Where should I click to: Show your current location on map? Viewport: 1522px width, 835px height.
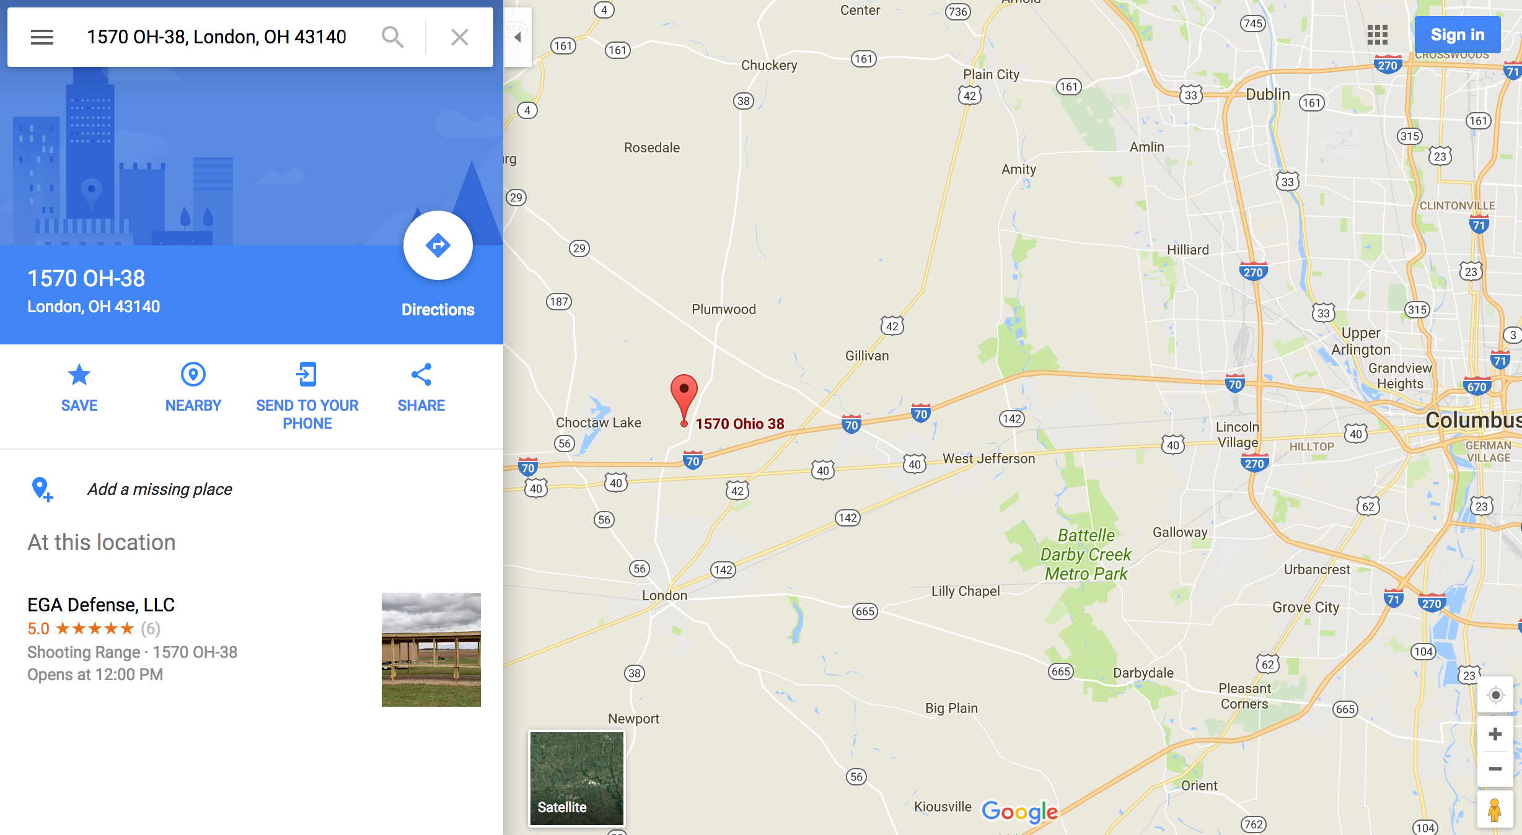[x=1495, y=695]
